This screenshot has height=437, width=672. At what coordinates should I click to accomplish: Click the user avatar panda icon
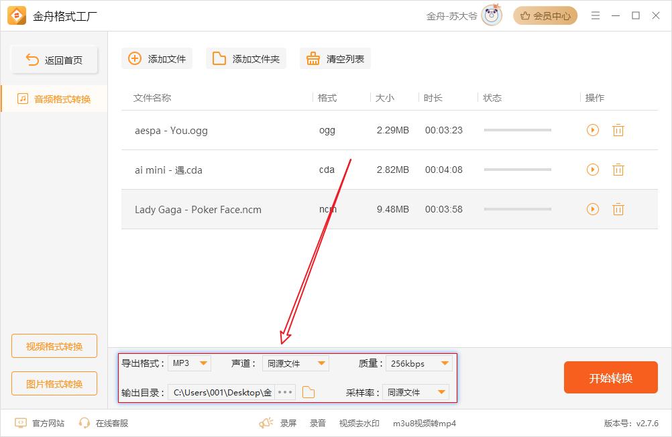point(491,15)
